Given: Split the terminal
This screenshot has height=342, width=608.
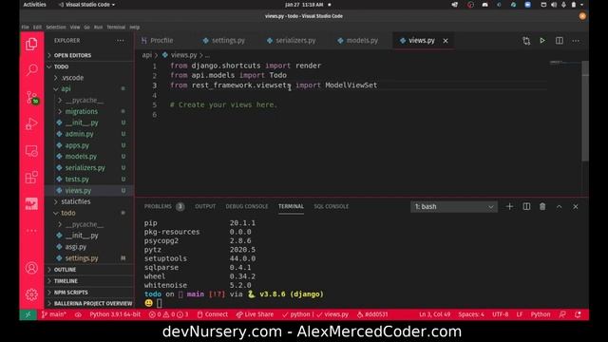Looking at the screenshot, I should (526, 207).
